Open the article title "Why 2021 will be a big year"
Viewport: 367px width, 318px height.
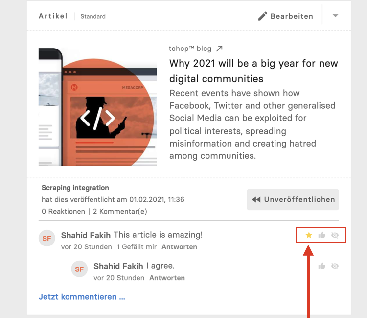[x=253, y=71]
